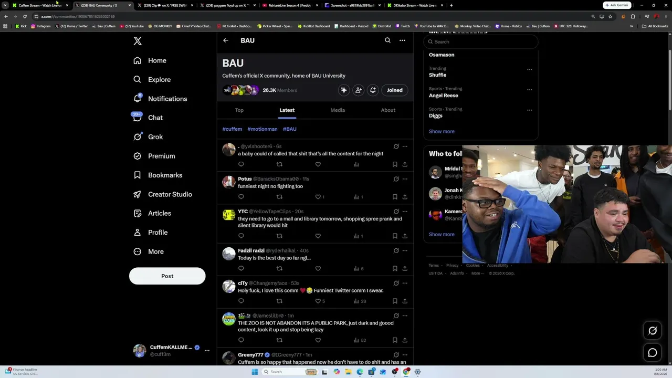Open Chat from the X sidebar
This screenshot has width=672, height=378.
click(x=148, y=118)
